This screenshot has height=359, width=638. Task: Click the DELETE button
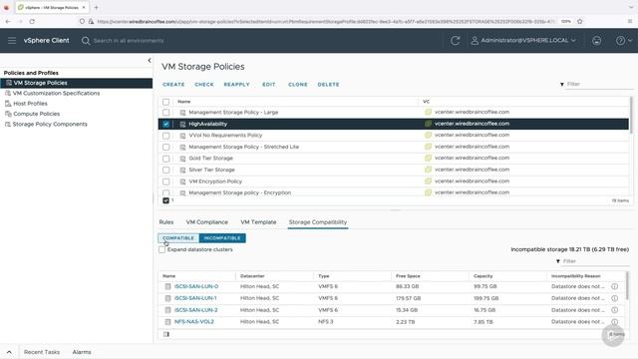coord(328,84)
